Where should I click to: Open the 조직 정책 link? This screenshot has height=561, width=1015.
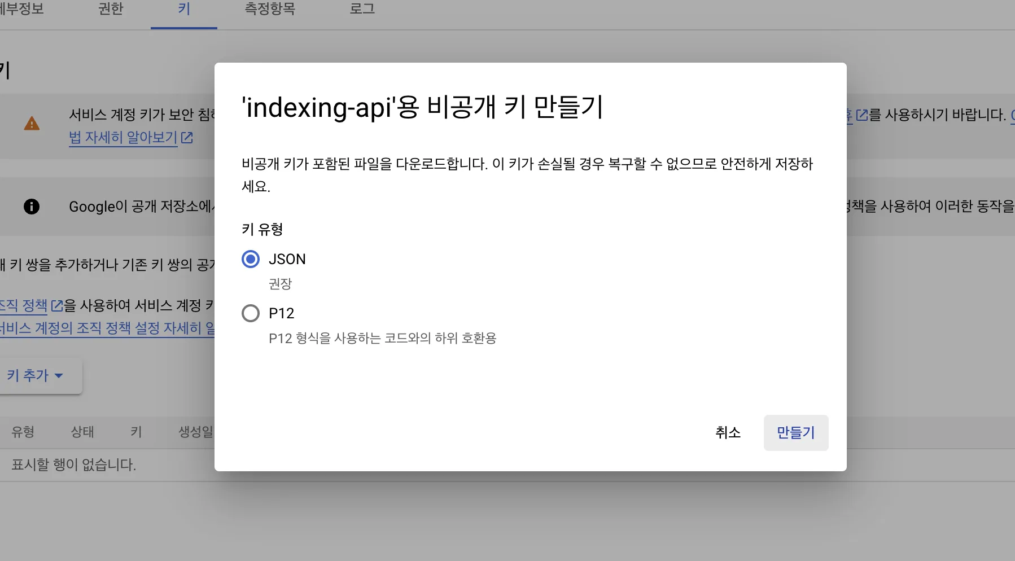point(24,306)
